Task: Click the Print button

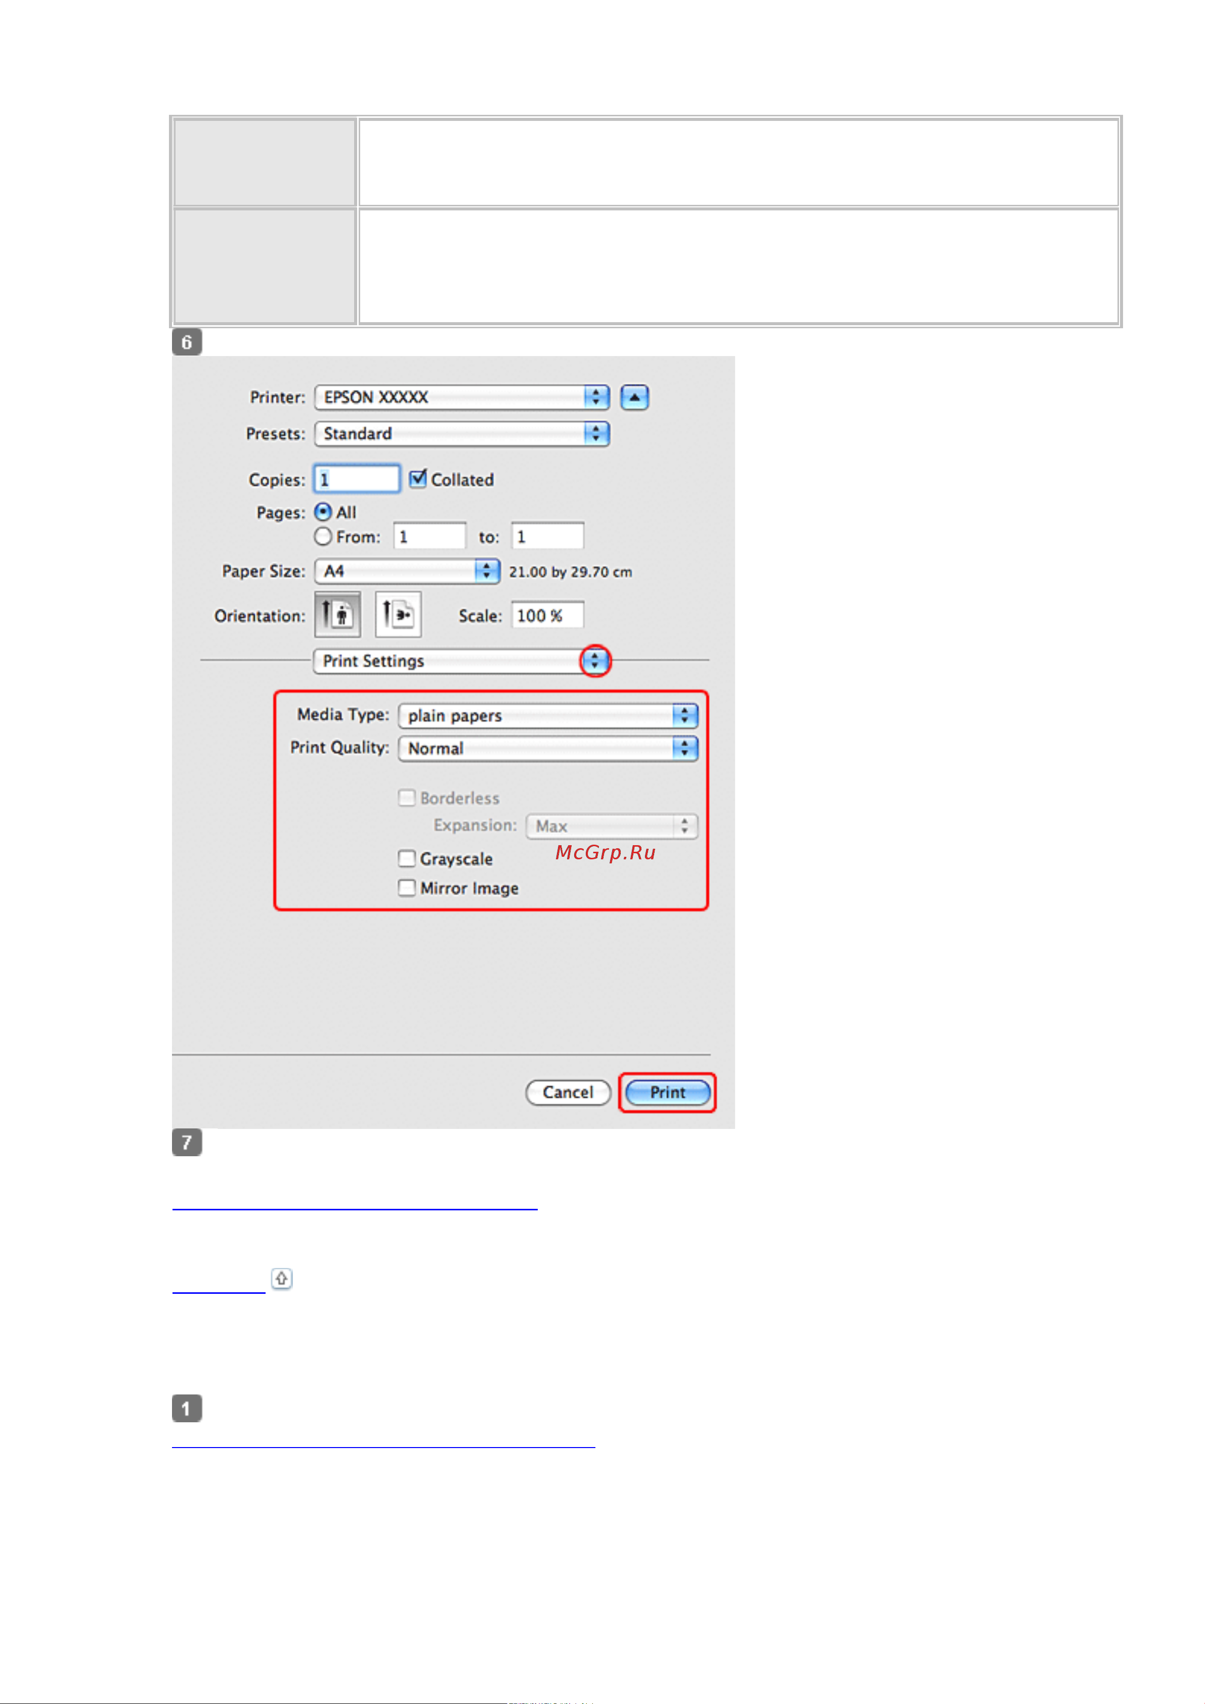Action: [667, 1093]
